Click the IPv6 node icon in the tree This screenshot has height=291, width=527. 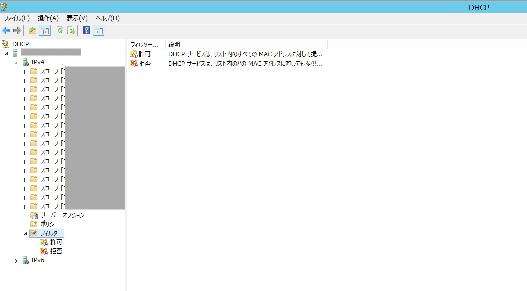(25, 260)
